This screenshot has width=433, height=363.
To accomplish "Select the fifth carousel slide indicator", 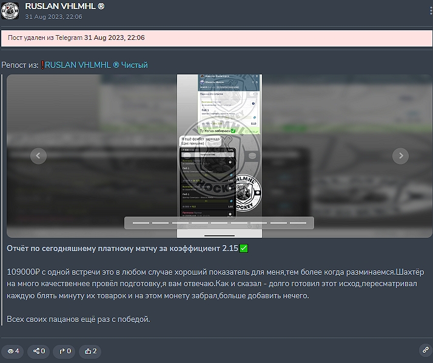I will (x=219, y=223).
